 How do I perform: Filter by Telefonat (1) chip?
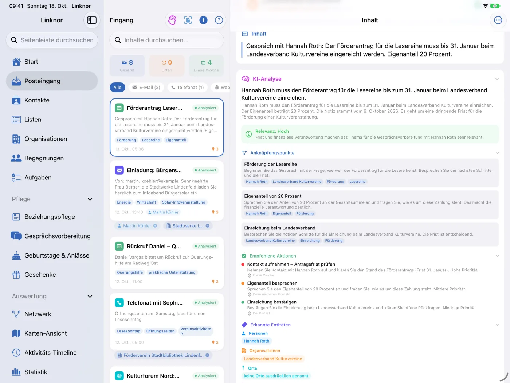(x=188, y=87)
